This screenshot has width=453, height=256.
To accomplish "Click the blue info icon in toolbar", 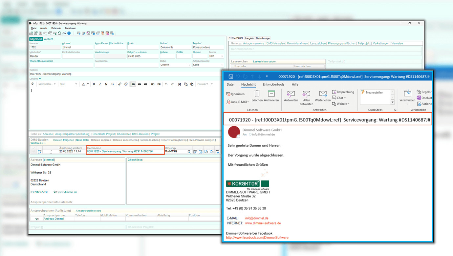I will [69, 33].
